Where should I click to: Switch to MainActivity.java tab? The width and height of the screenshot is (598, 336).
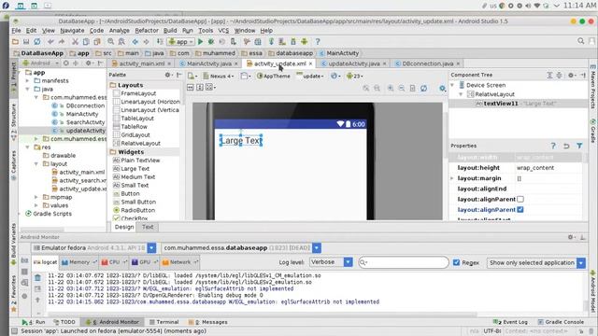pyautogui.click(x=209, y=63)
